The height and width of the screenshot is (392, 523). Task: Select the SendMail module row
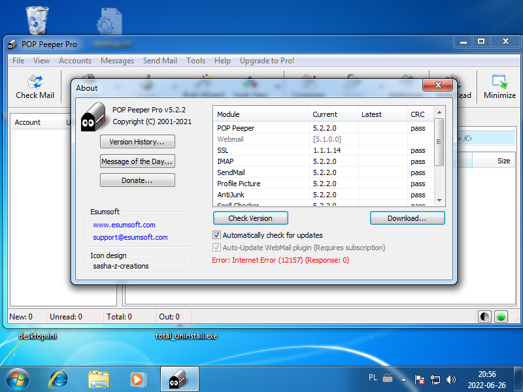coord(323,172)
